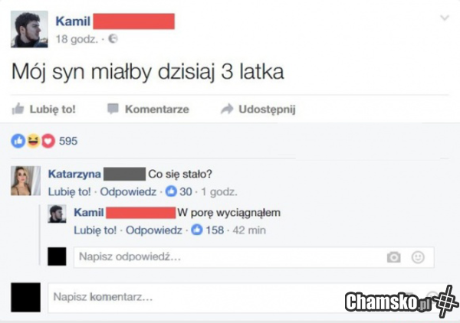Open the emoji smiley picker in reply

418,257
